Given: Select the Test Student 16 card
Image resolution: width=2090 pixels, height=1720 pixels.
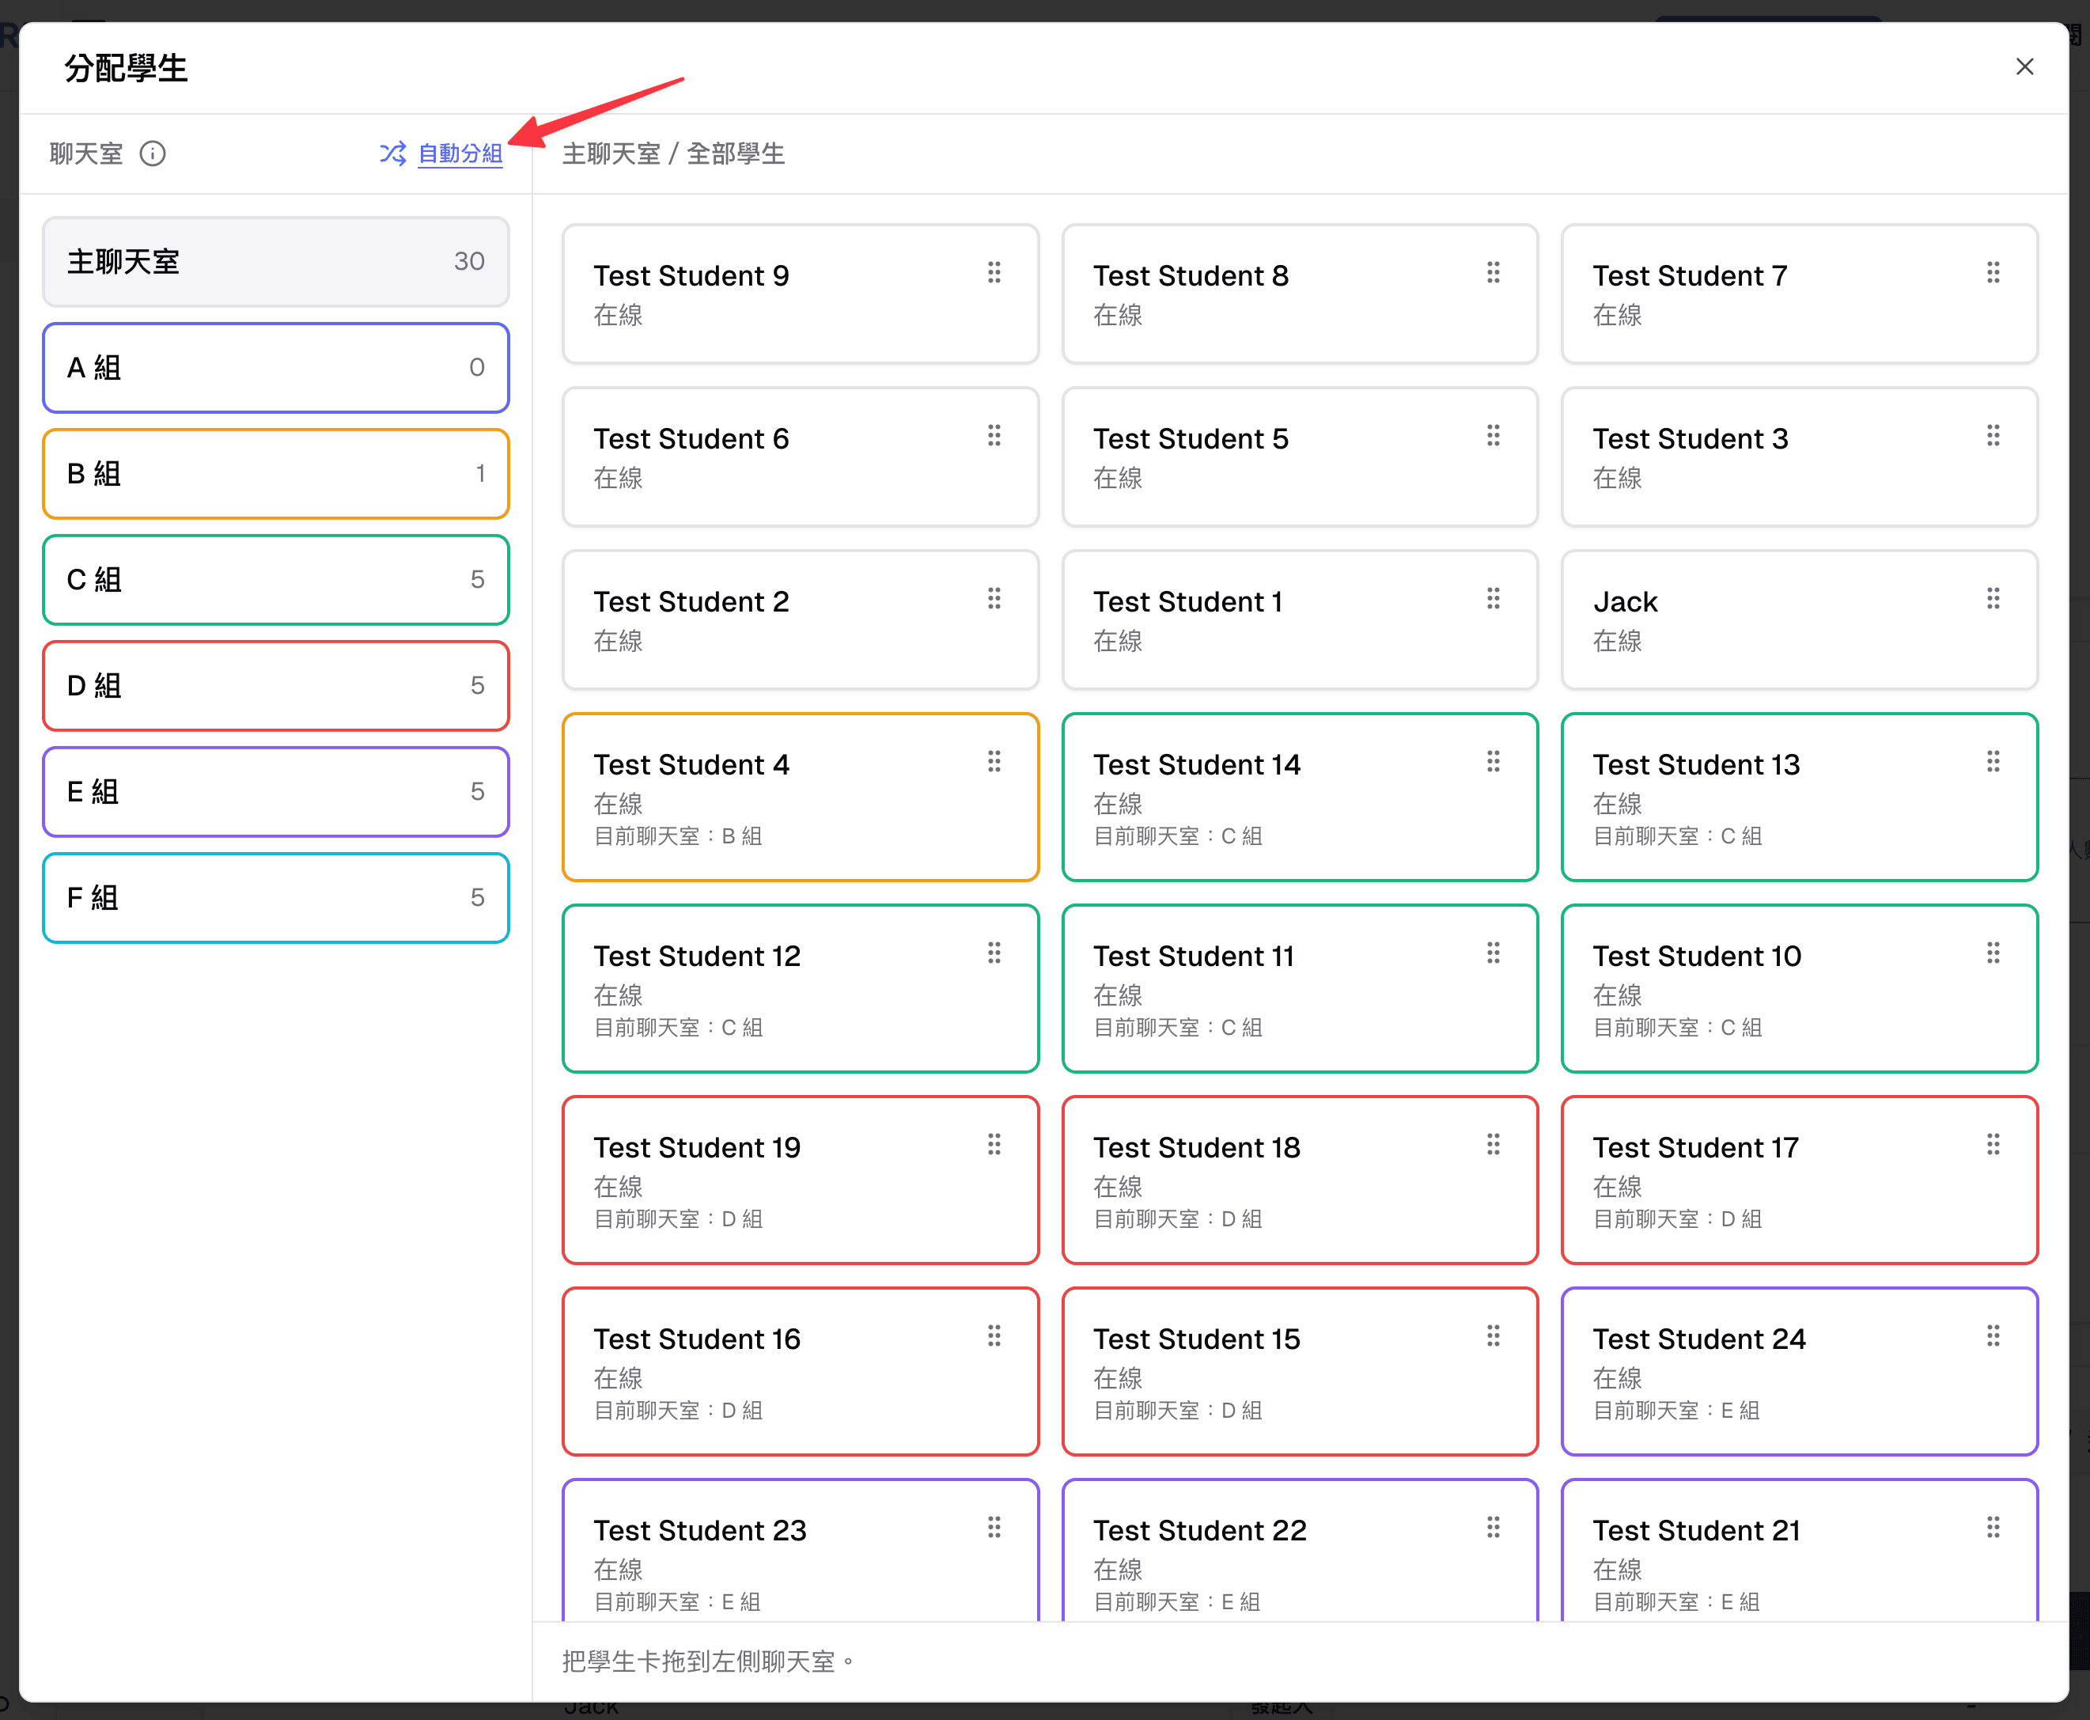Looking at the screenshot, I should click(x=801, y=1371).
